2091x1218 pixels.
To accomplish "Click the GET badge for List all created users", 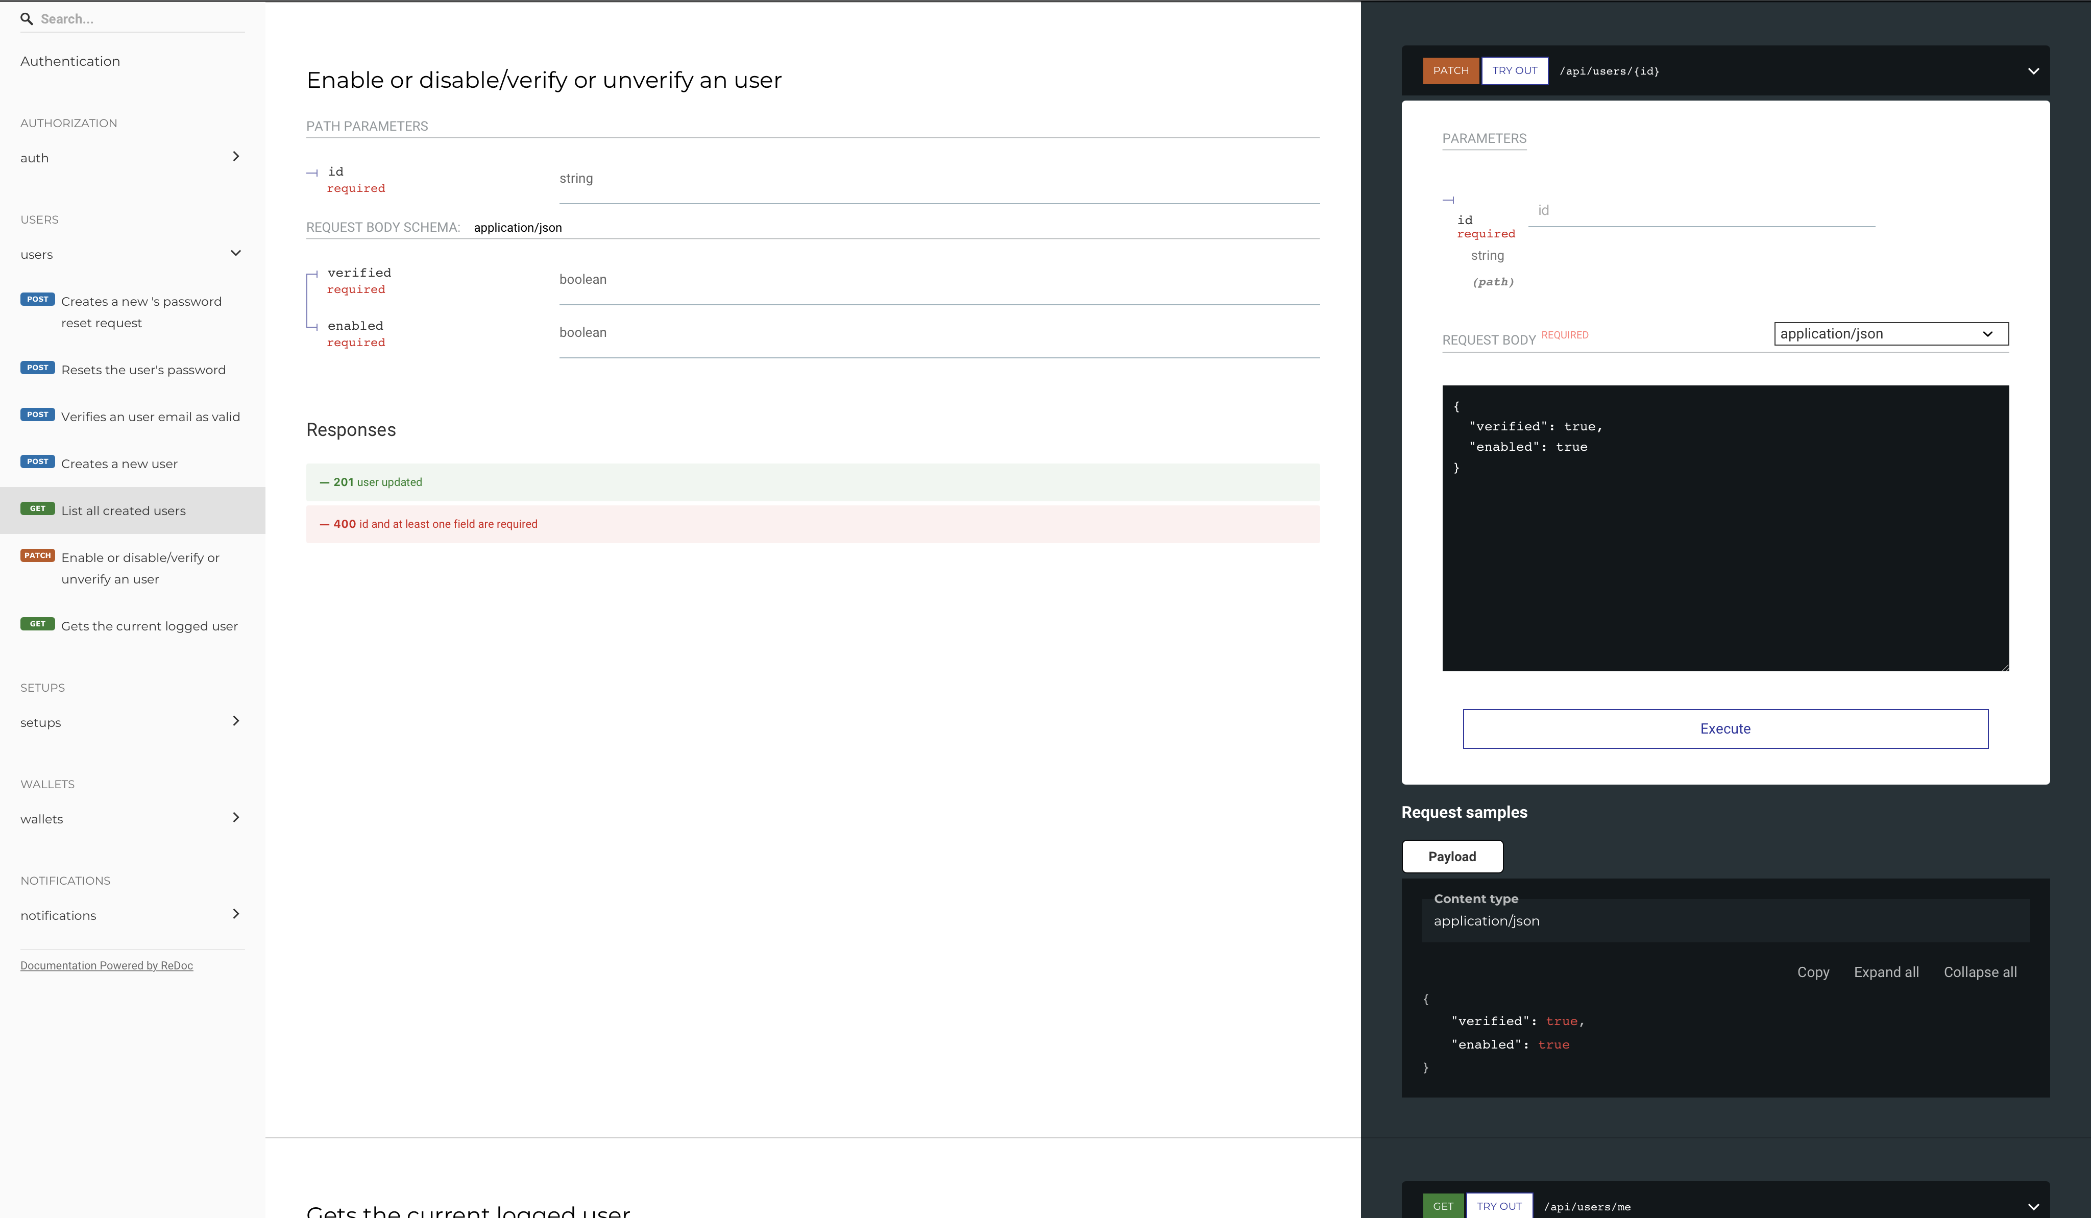I will pyautogui.click(x=37, y=508).
